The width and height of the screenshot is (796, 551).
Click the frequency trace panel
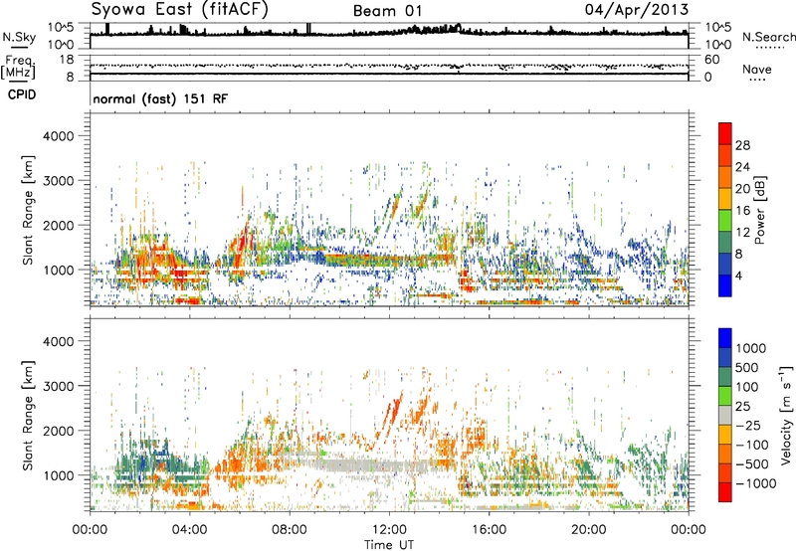click(389, 68)
